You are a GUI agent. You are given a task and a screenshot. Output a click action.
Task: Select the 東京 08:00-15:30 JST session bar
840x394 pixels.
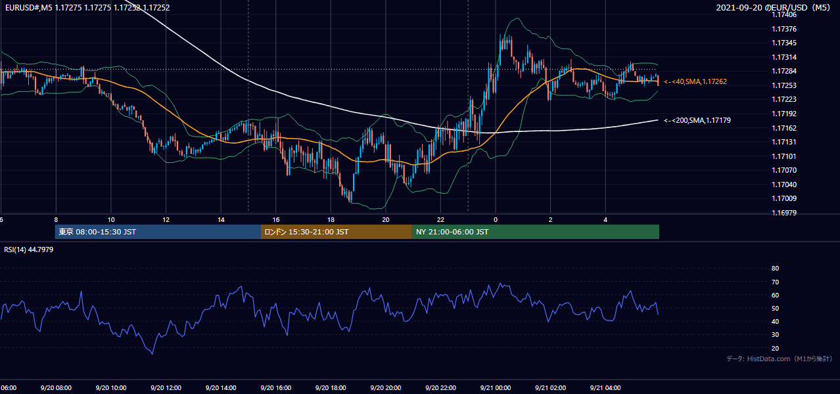tap(158, 232)
